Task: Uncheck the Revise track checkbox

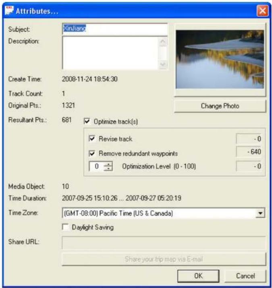Action: [x=92, y=138]
